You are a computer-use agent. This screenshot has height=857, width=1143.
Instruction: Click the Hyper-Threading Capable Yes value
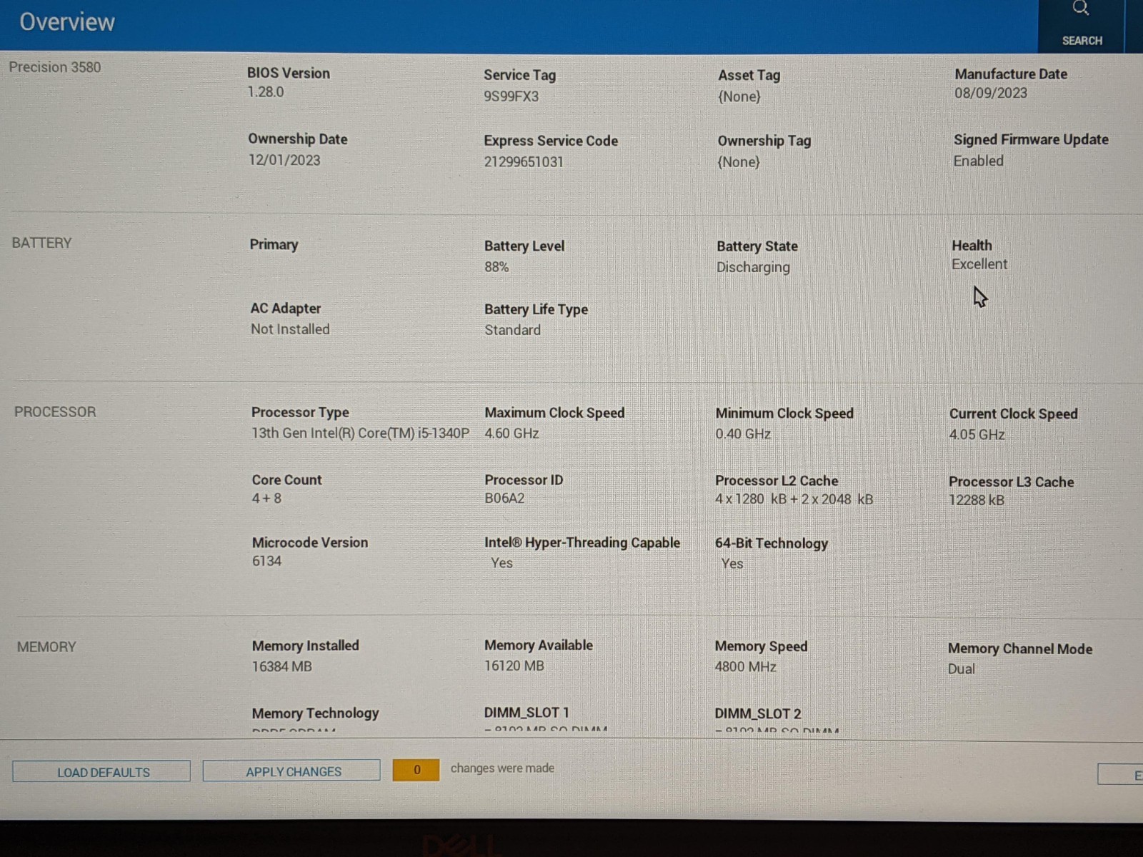pyautogui.click(x=501, y=563)
